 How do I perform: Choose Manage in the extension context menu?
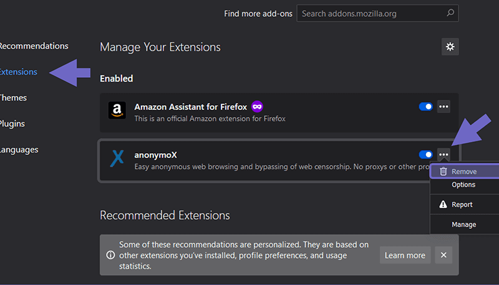[465, 225]
